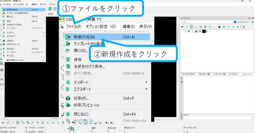Show all layers via green eye toolbar icon

point(182,27)
